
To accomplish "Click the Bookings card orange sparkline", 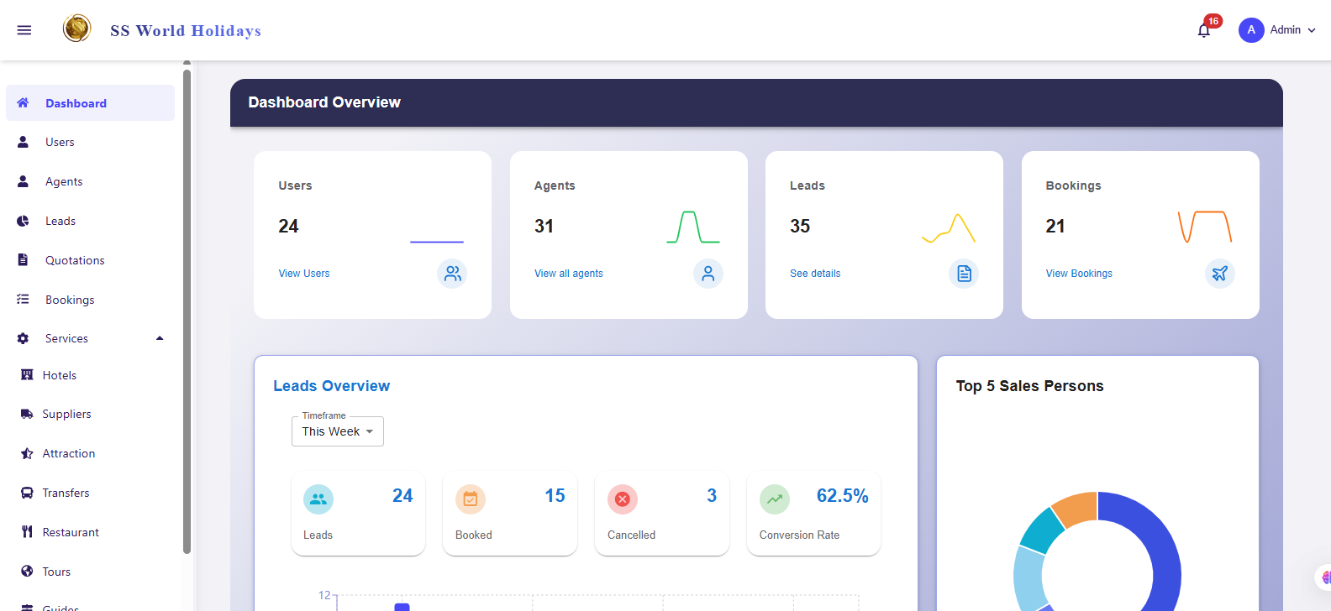I will click(x=1205, y=227).
